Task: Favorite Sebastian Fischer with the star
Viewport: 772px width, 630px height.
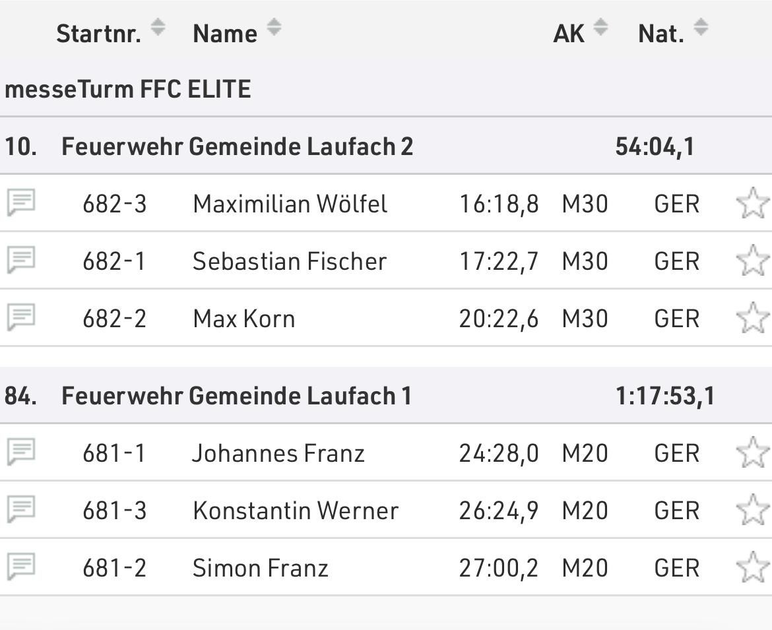Action: pyautogui.click(x=752, y=261)
